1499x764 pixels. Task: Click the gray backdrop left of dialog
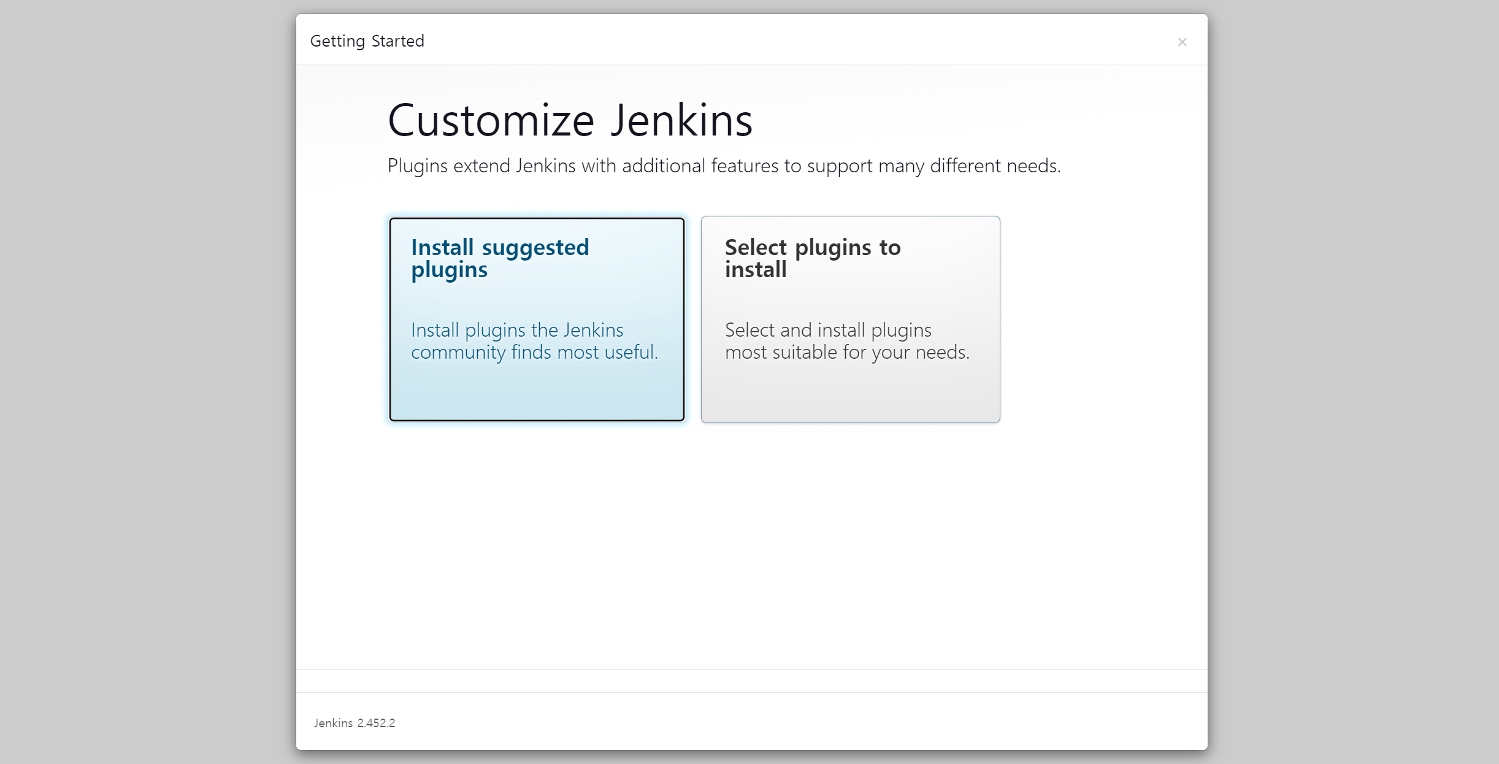coord(147,380)
